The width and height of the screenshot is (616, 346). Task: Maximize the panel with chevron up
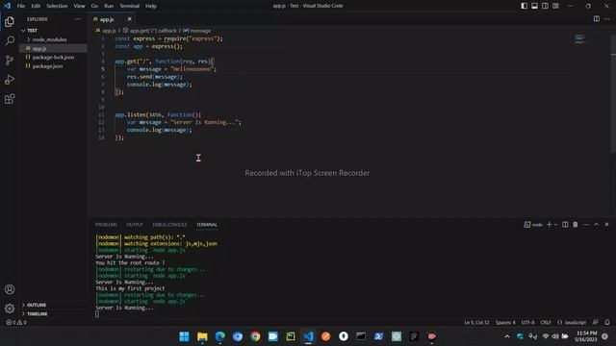597,224
